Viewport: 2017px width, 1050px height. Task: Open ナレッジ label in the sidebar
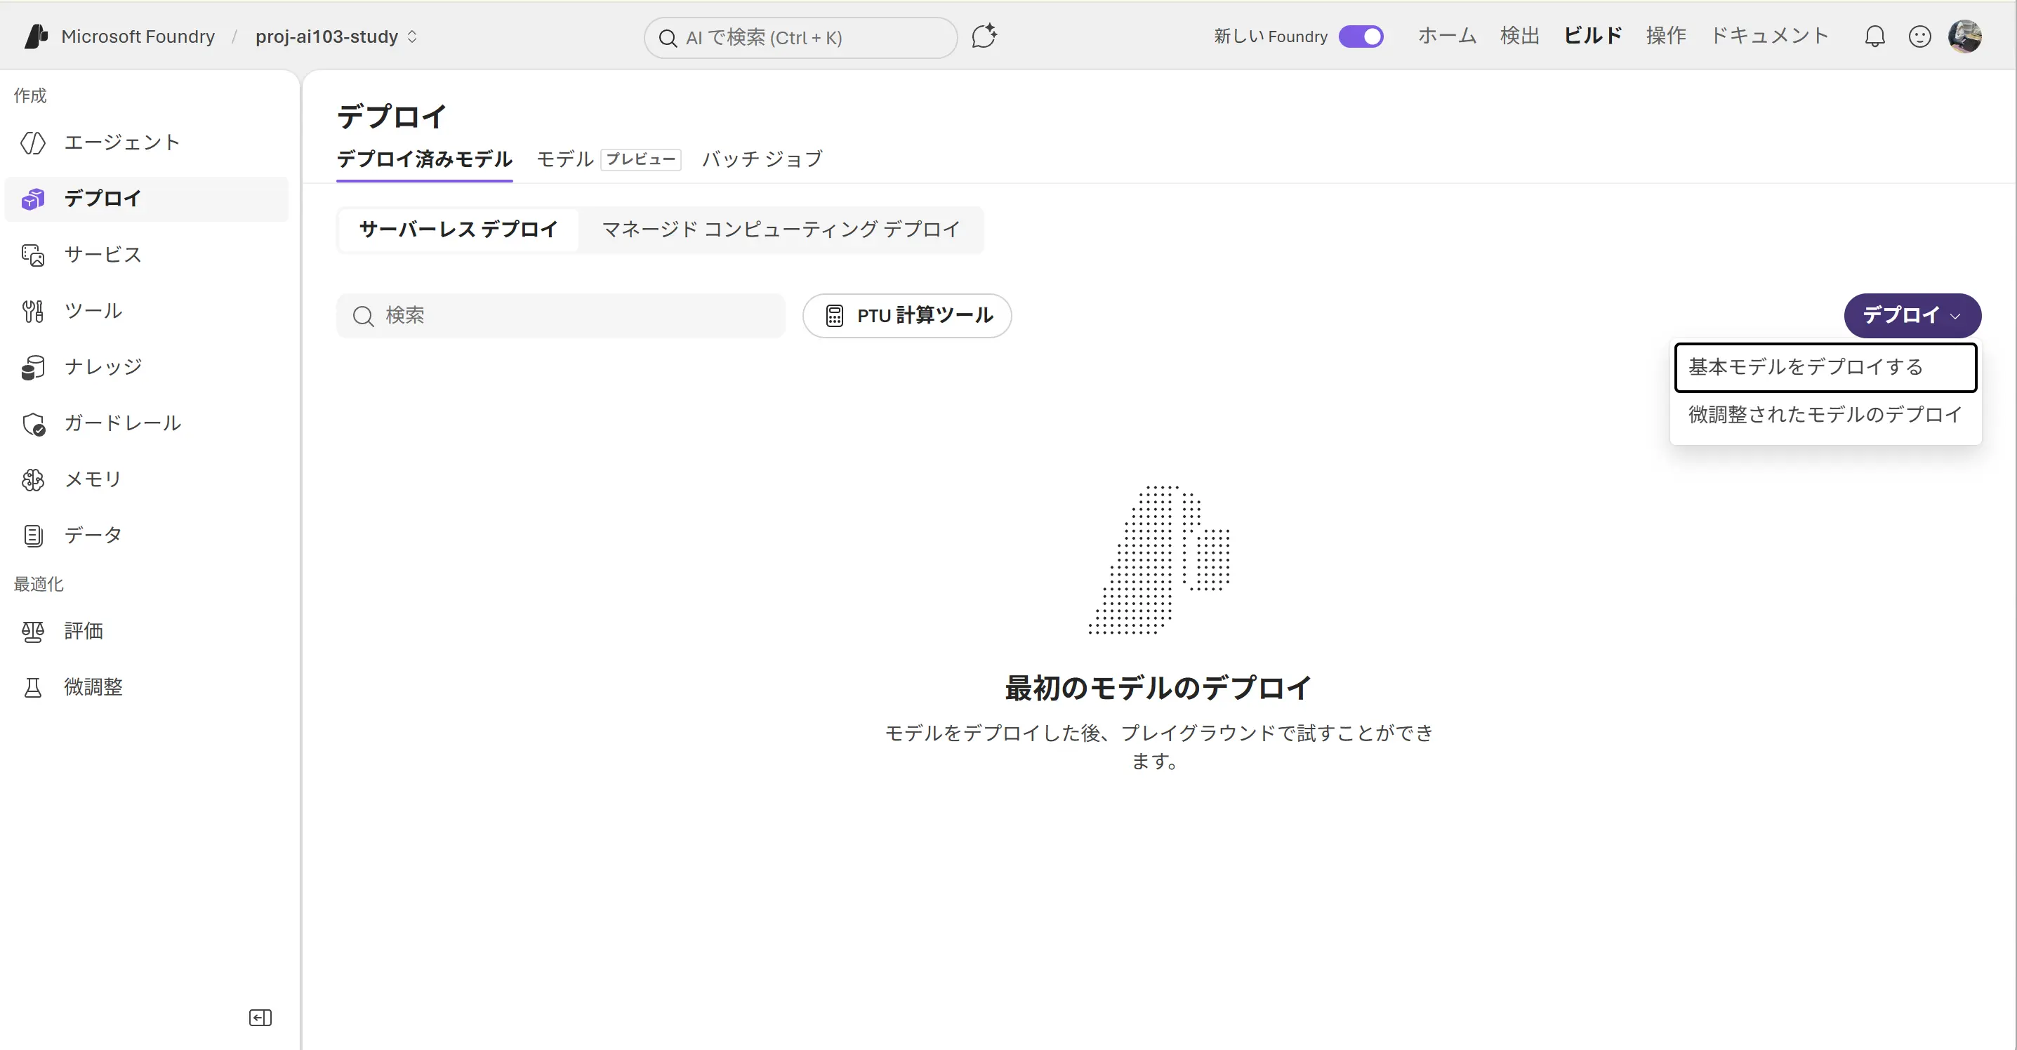102,367
